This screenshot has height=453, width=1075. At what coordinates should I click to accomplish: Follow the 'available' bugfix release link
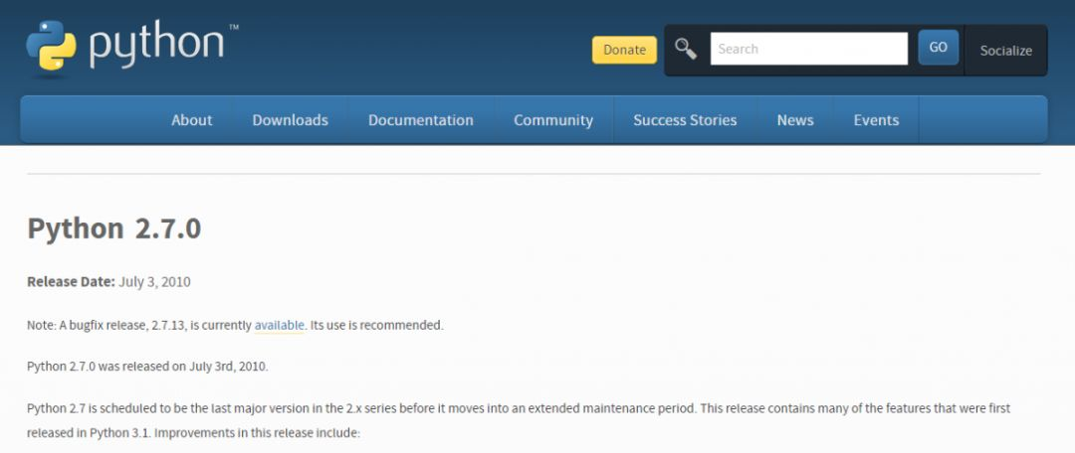(x=279, y=326)
